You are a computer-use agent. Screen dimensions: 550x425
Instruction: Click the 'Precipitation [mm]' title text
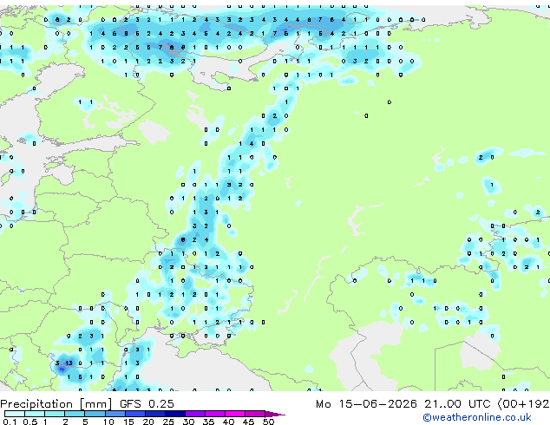pyautogui.click(x=56, y=404)
